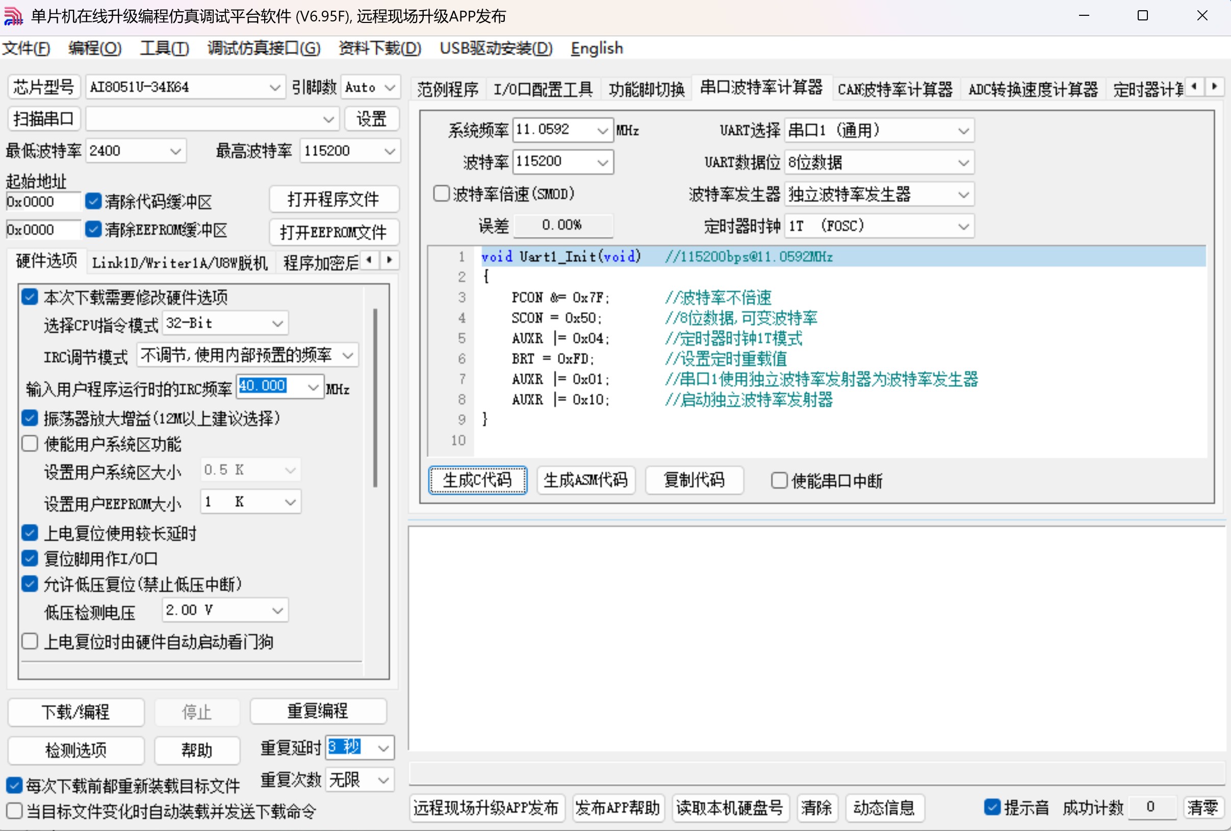Click 读取本机硬盘号 button
Image resolution: width=1231 pixels, height=831 pixels.
point(730,808)
